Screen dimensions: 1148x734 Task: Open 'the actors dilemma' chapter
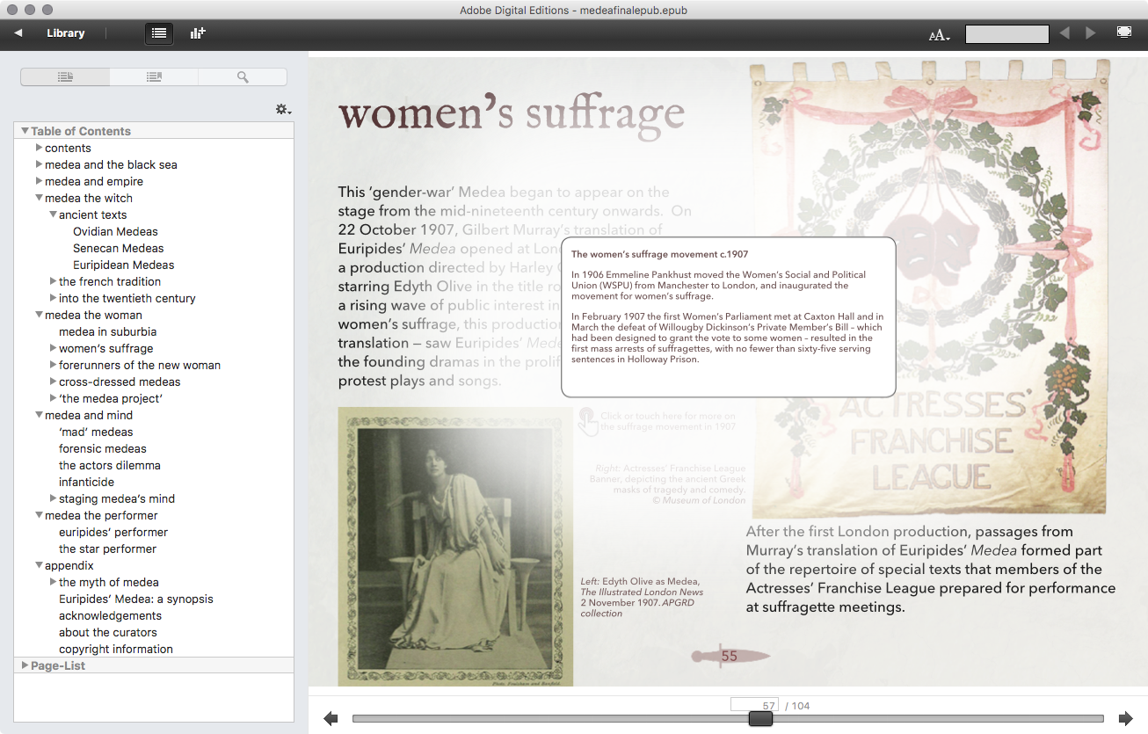[x=110, y=465]
